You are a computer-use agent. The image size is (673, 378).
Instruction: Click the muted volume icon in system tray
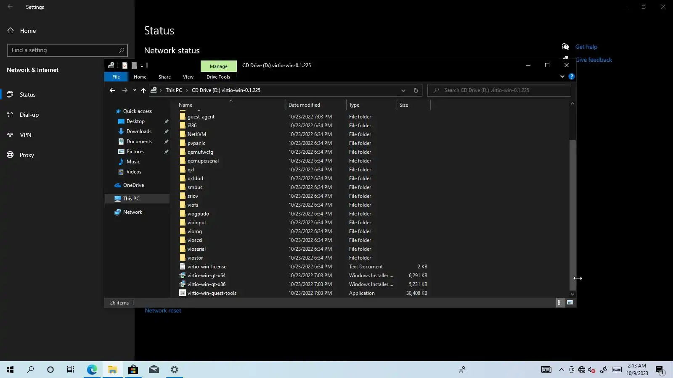pos(592,370)
